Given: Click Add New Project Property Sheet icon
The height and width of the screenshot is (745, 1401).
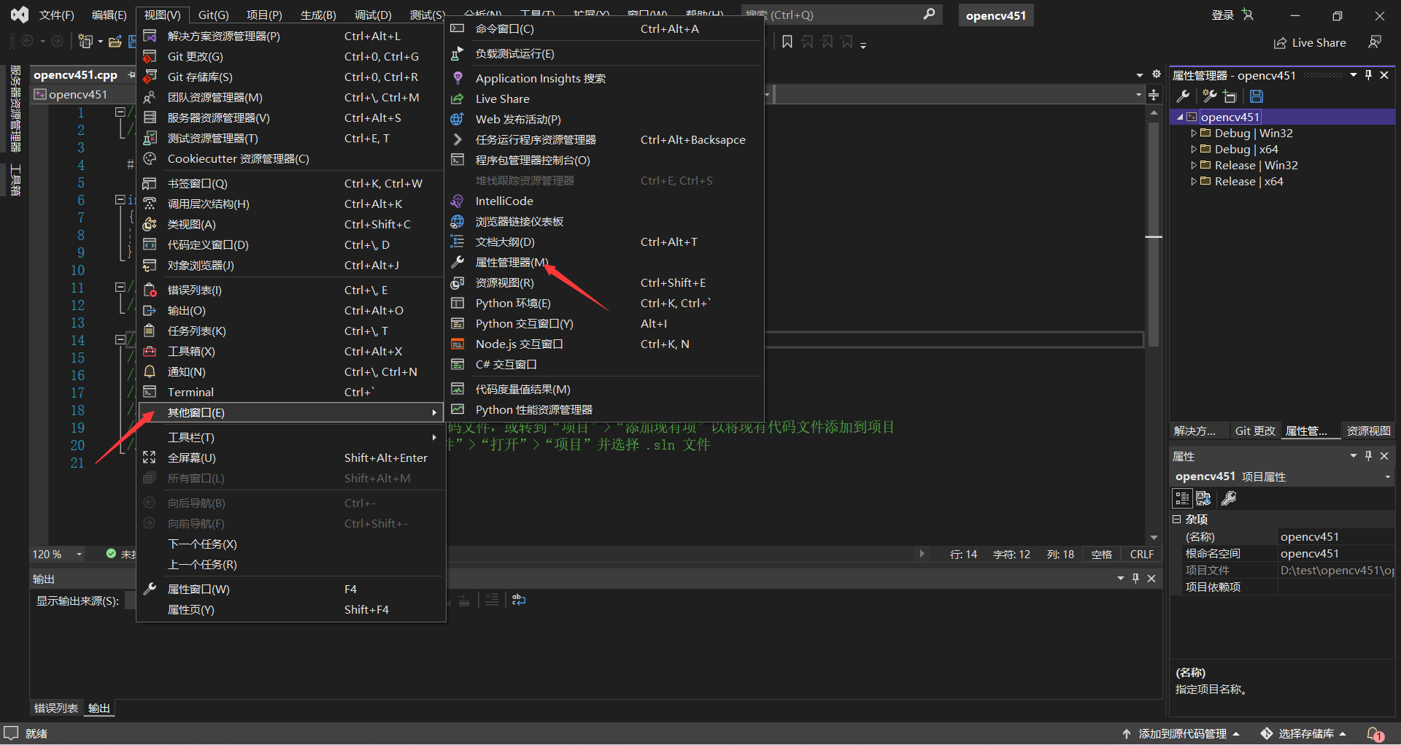Looking at the screenshot, I should pos(1209,96).
